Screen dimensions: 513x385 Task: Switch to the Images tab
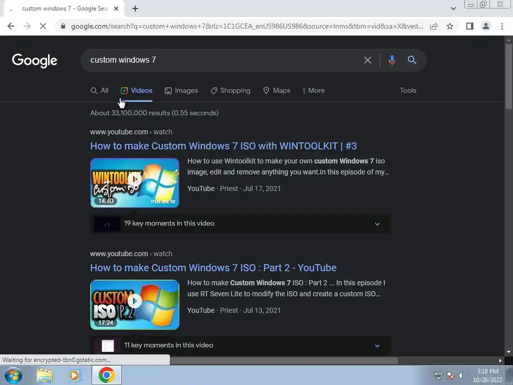click(x=181, y=91)
